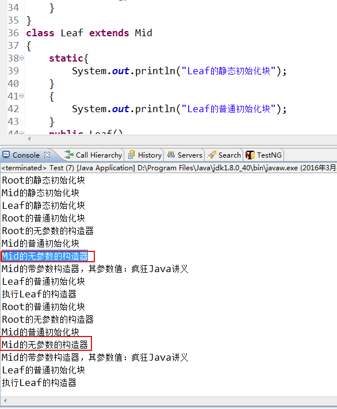This screenshot has height=409, width=337.
Task: Click console horizontal scrollbar left arrow
Action: 5,400
